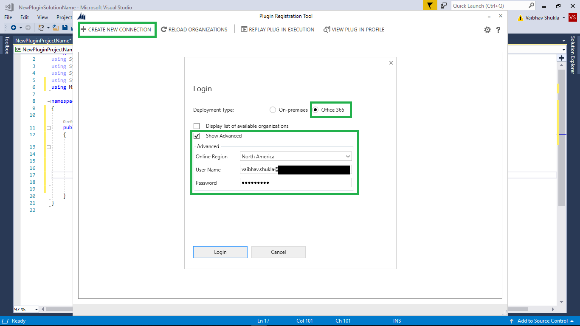Click Create New Connection
The image size is (580, 326).
(x=117, y=29)
